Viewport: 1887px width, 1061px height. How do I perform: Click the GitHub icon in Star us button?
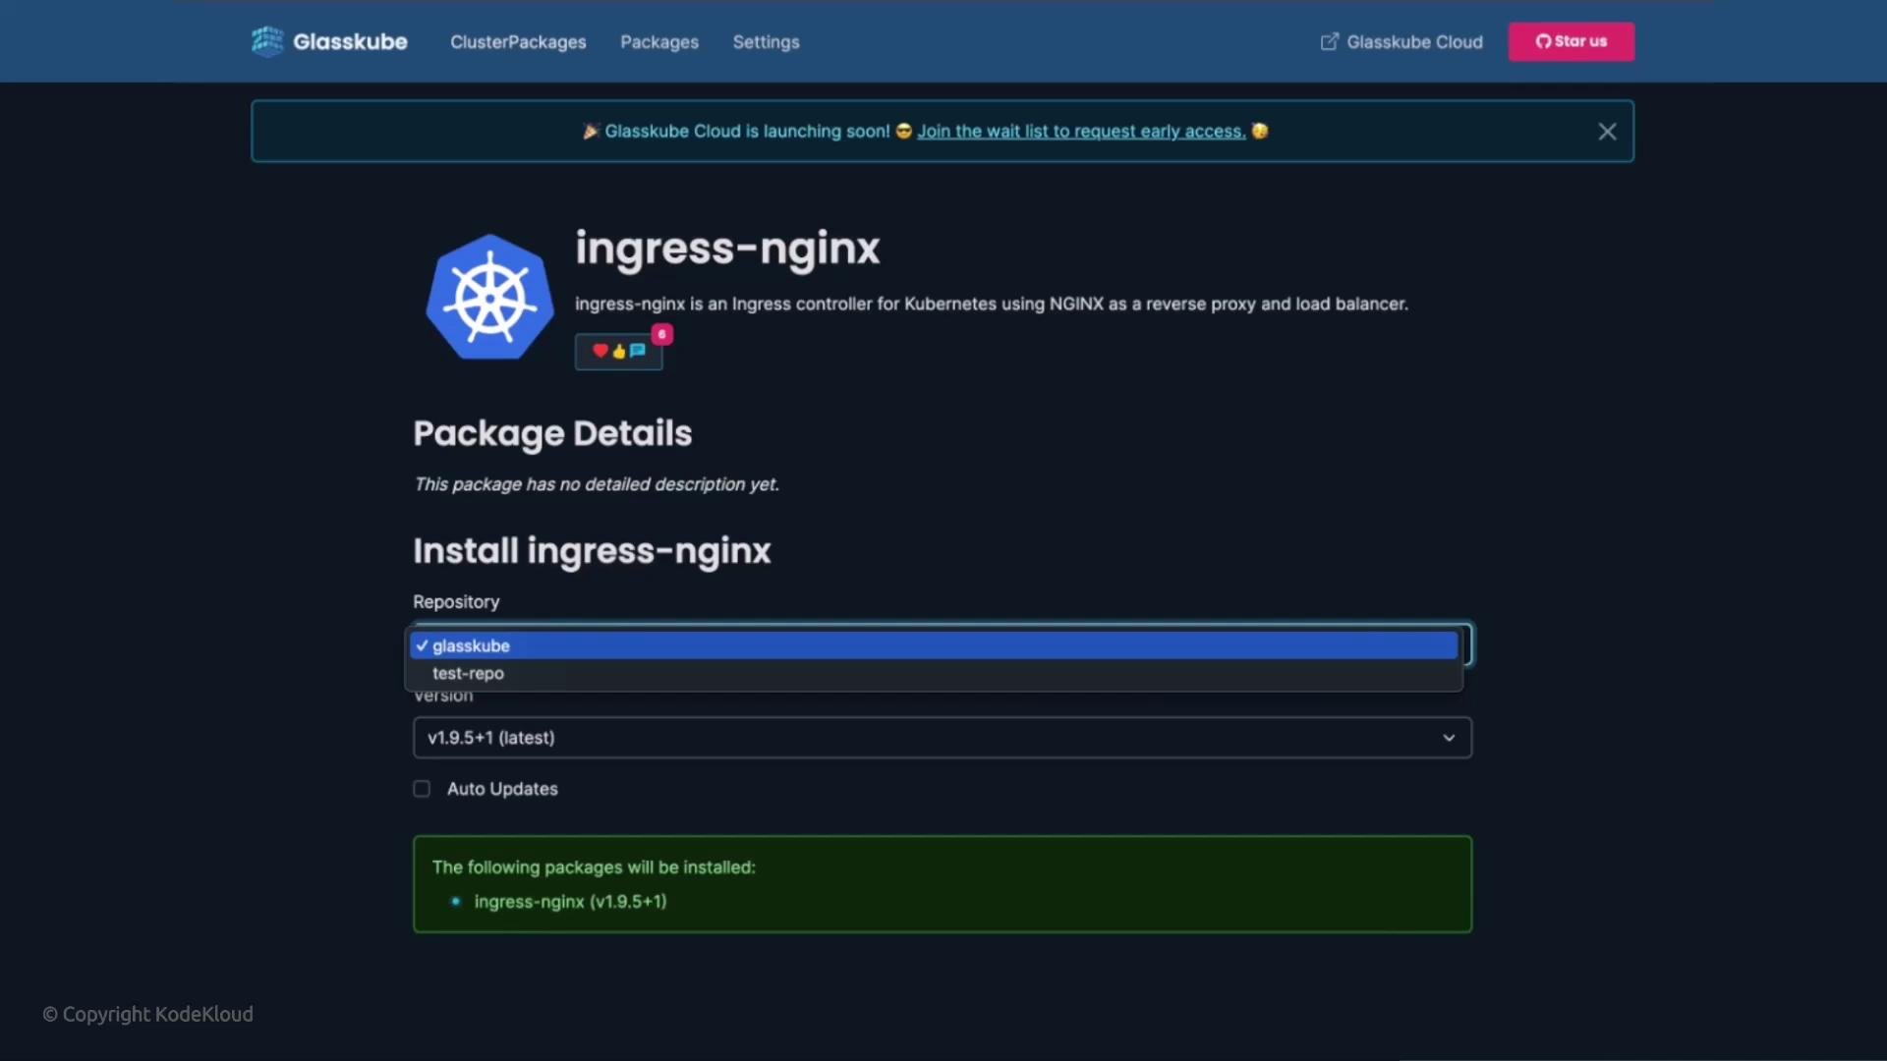point(1543,41)
